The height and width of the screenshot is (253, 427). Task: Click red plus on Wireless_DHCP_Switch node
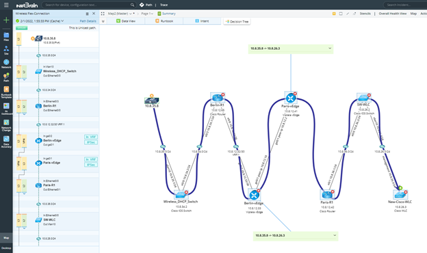point(186,192)
